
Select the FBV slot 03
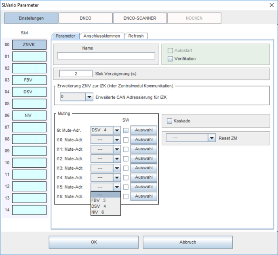pyautogui.click(x=29, y=80)
